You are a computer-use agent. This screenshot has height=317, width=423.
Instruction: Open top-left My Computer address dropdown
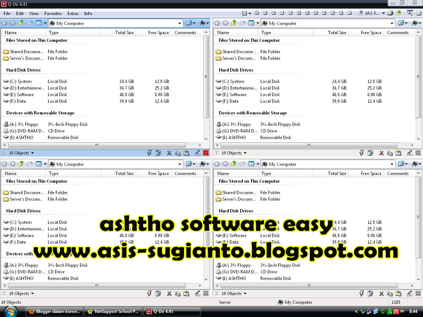[180, 23]
